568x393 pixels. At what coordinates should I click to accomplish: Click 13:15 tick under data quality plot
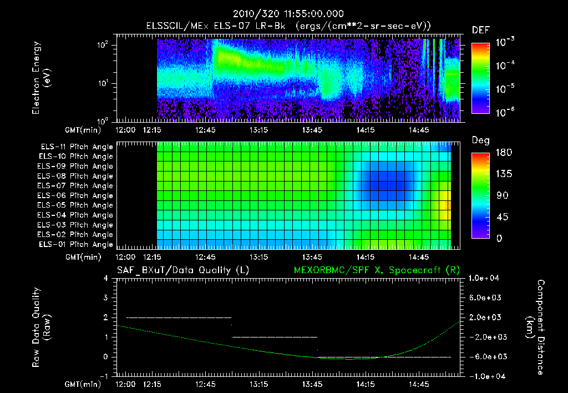(x=258, y=384)
